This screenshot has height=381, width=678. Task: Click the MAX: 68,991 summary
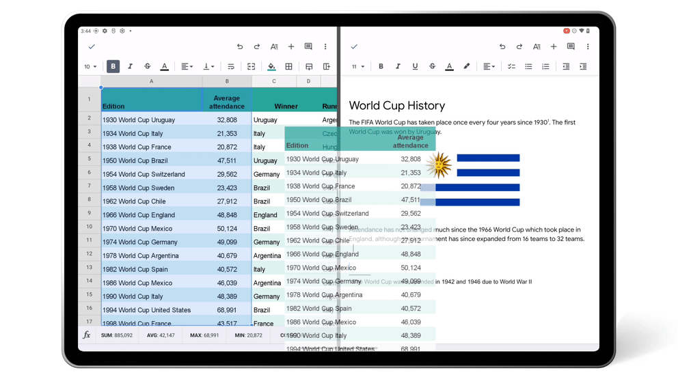[x=204, y=335]
